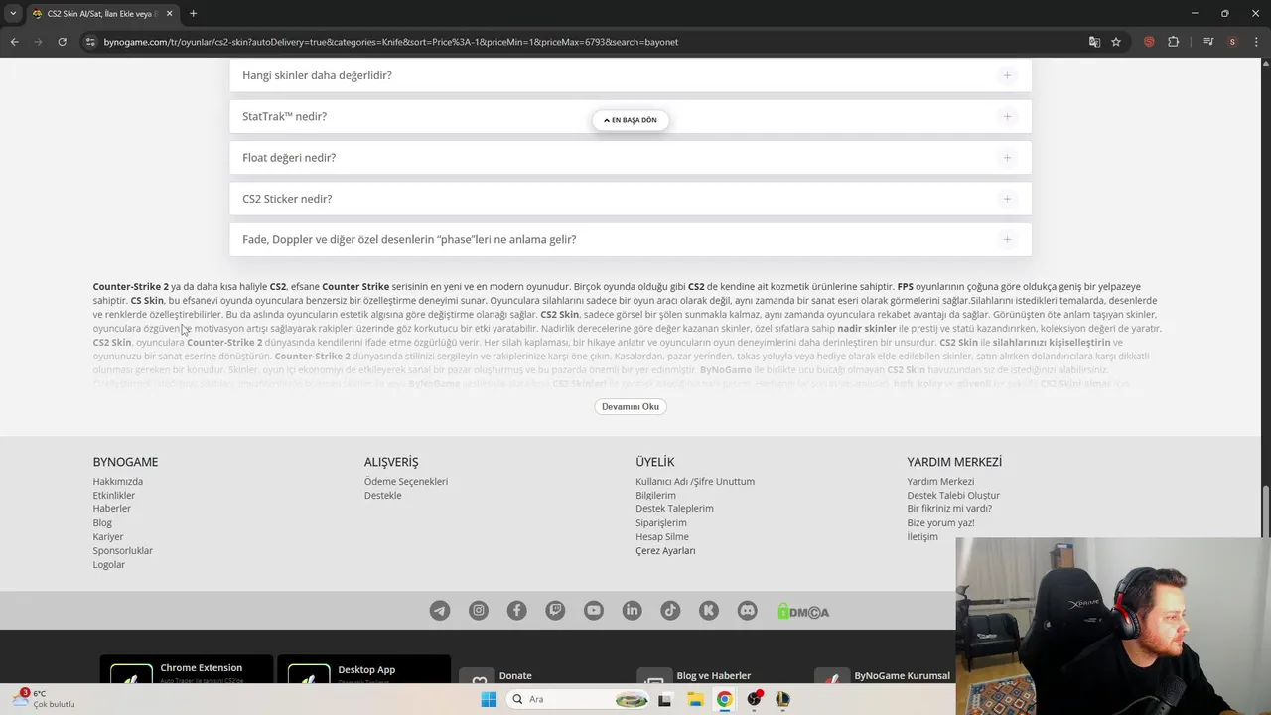
Task: Click the DMCA protection badge
Action: click(x=803, y=611)
